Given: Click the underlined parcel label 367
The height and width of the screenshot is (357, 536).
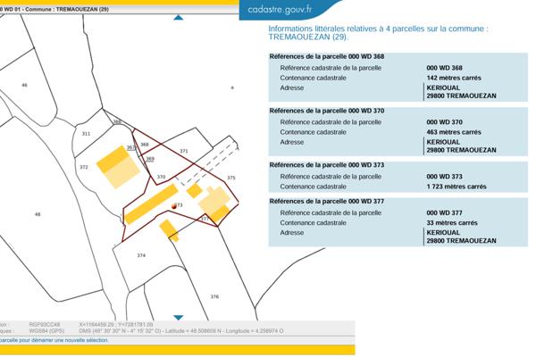Looking at the screenshot, I should coord(131,147).
